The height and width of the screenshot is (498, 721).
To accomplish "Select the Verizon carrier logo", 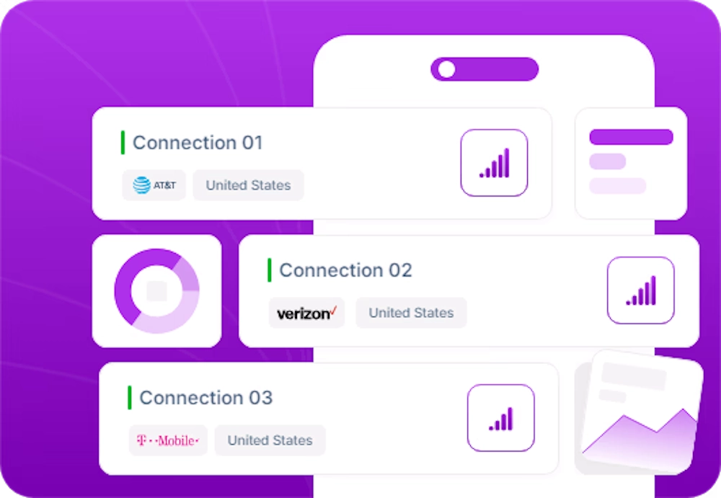I will click(306, 313).
